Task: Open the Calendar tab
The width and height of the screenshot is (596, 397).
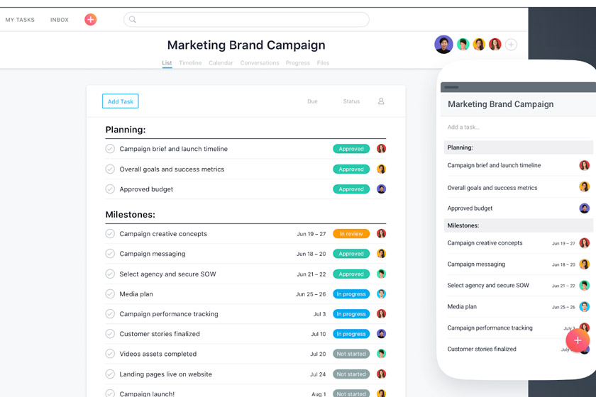Action: [x=221, y=63]
